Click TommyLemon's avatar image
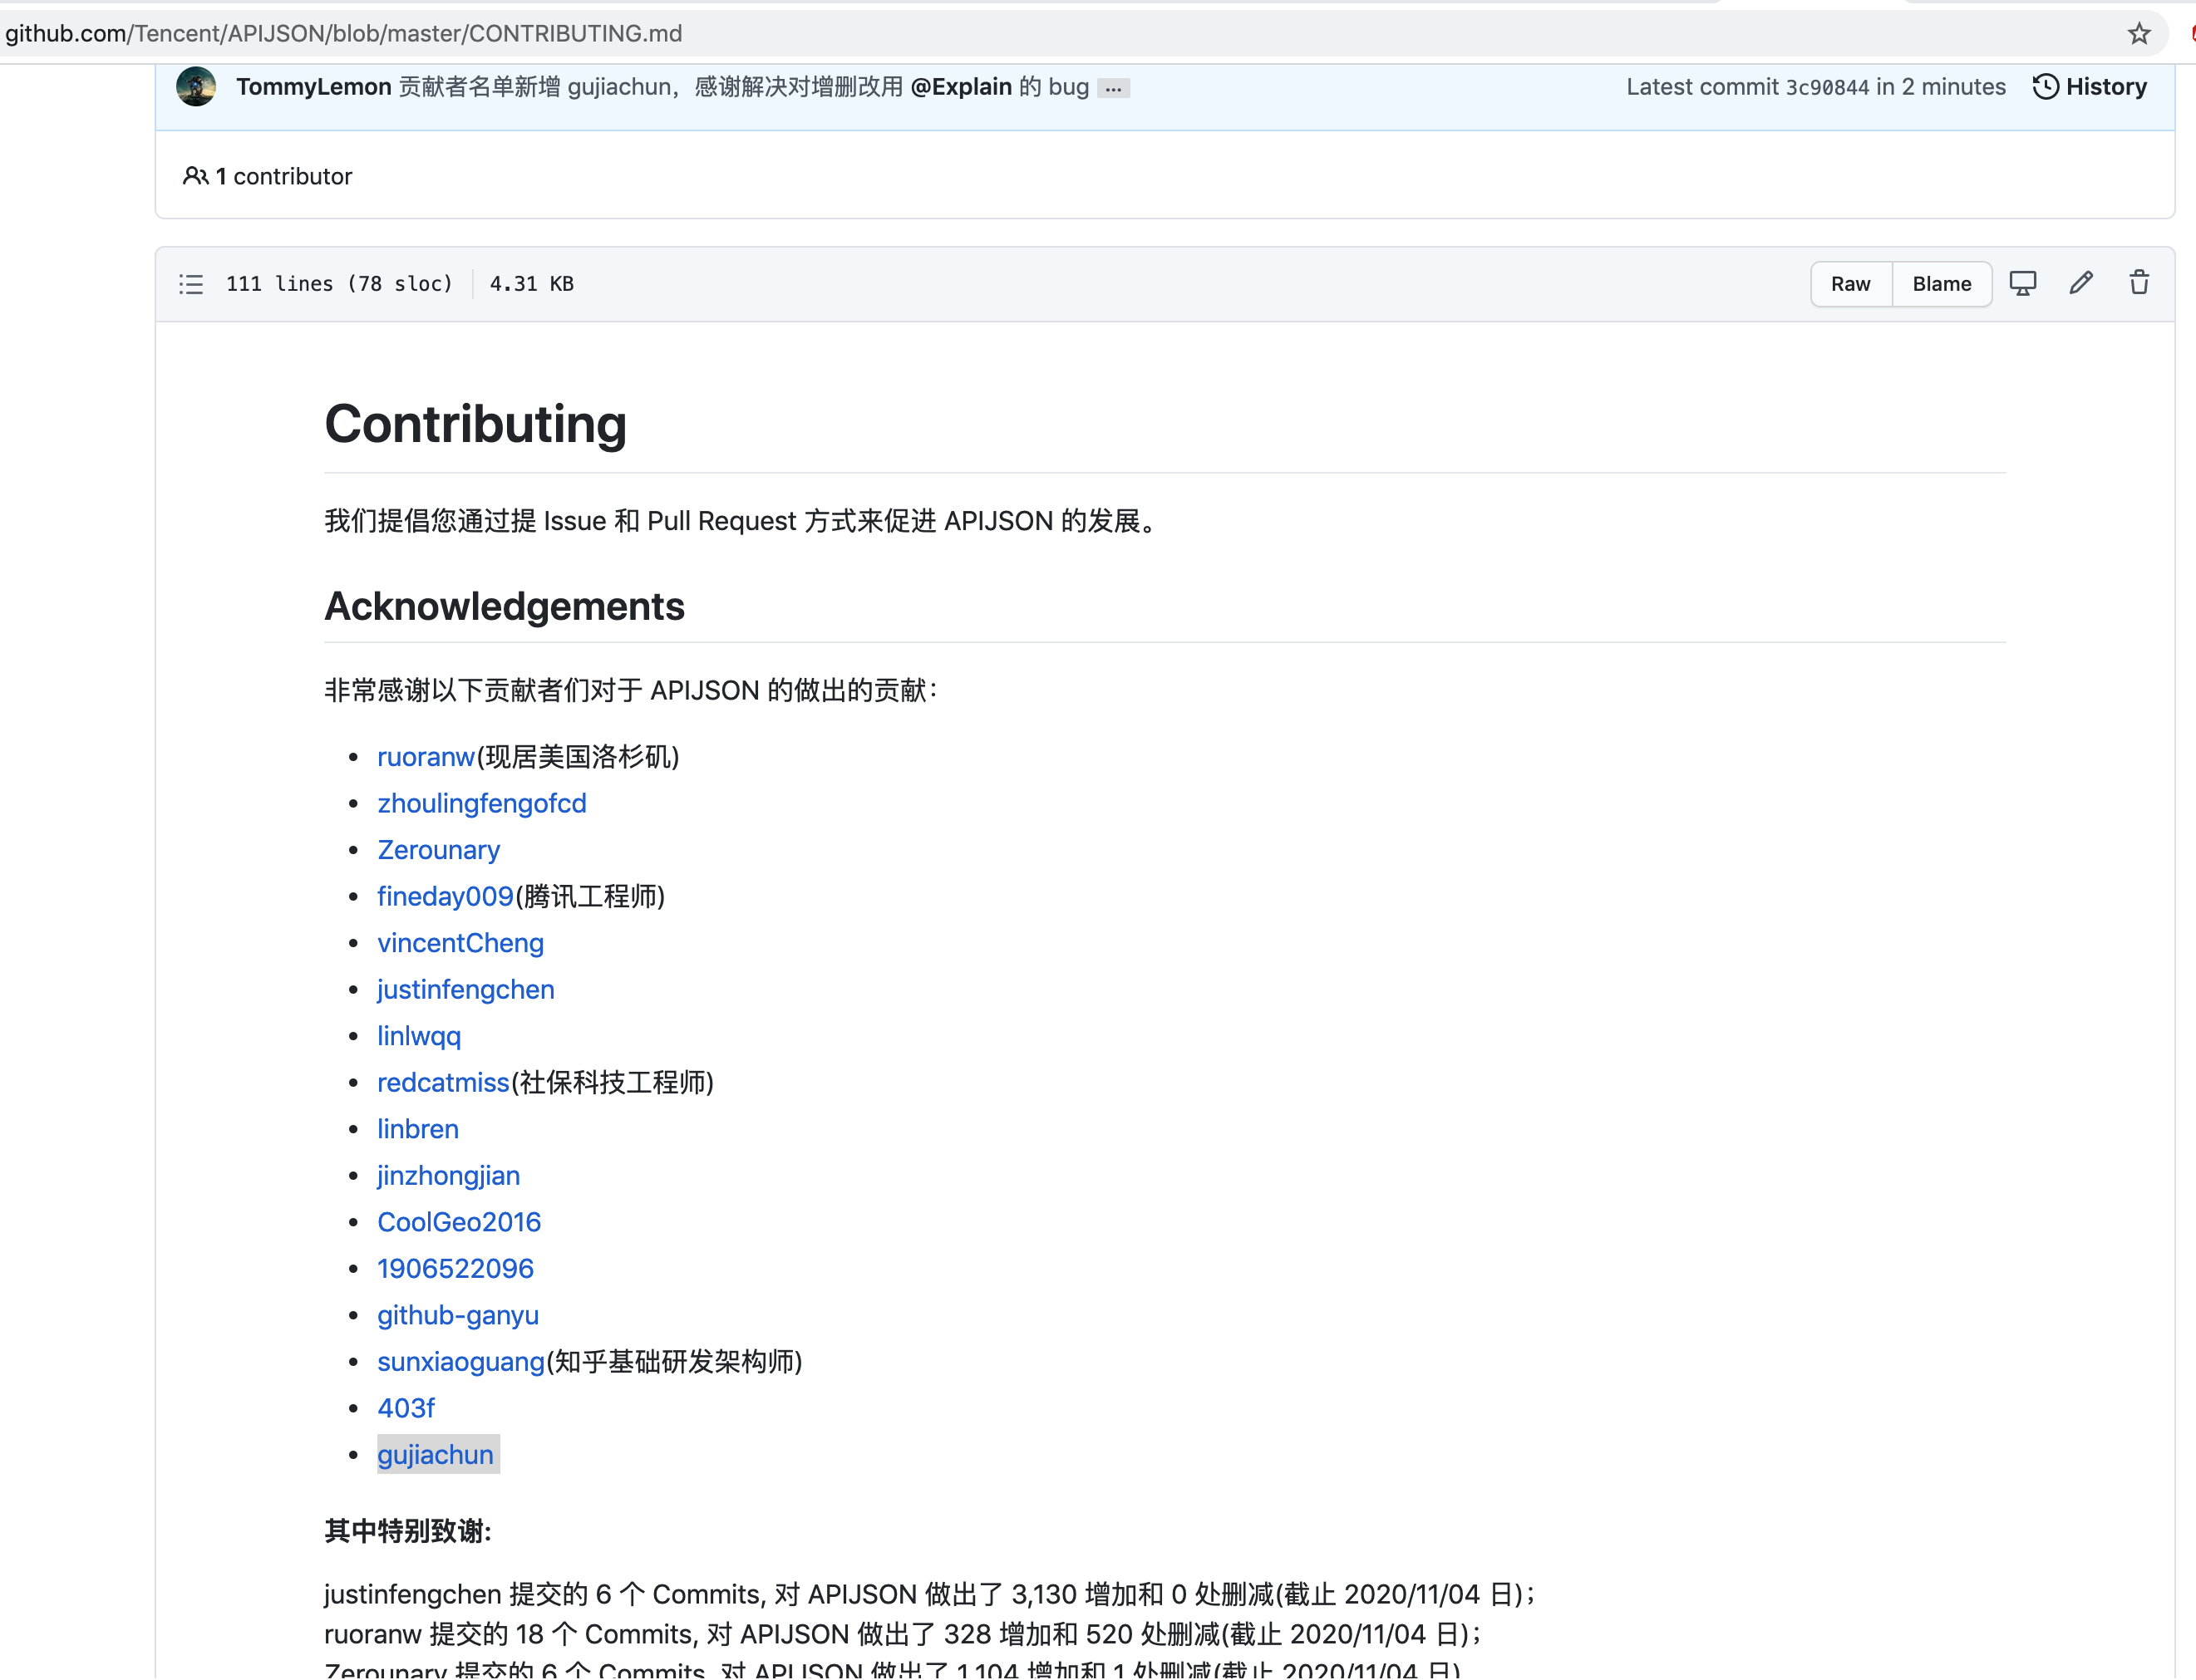Image resolution: width=2196 pixels, height=1680 pixels. 196,87
